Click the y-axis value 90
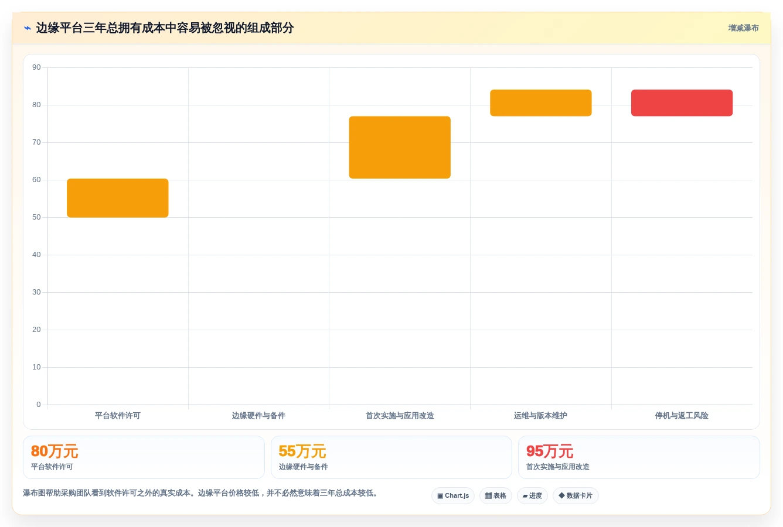 coord(36,67)
